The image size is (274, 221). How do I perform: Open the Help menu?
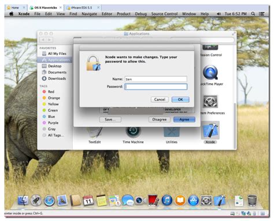tap(205, 14)
